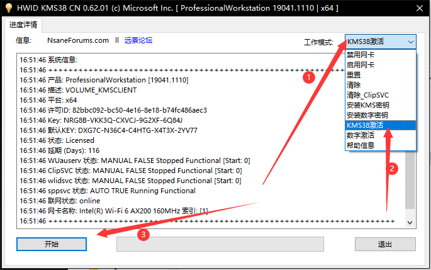Close the HWID KMS38 window
The height and width of the screenshot is (270, 431).
(420, 8)
